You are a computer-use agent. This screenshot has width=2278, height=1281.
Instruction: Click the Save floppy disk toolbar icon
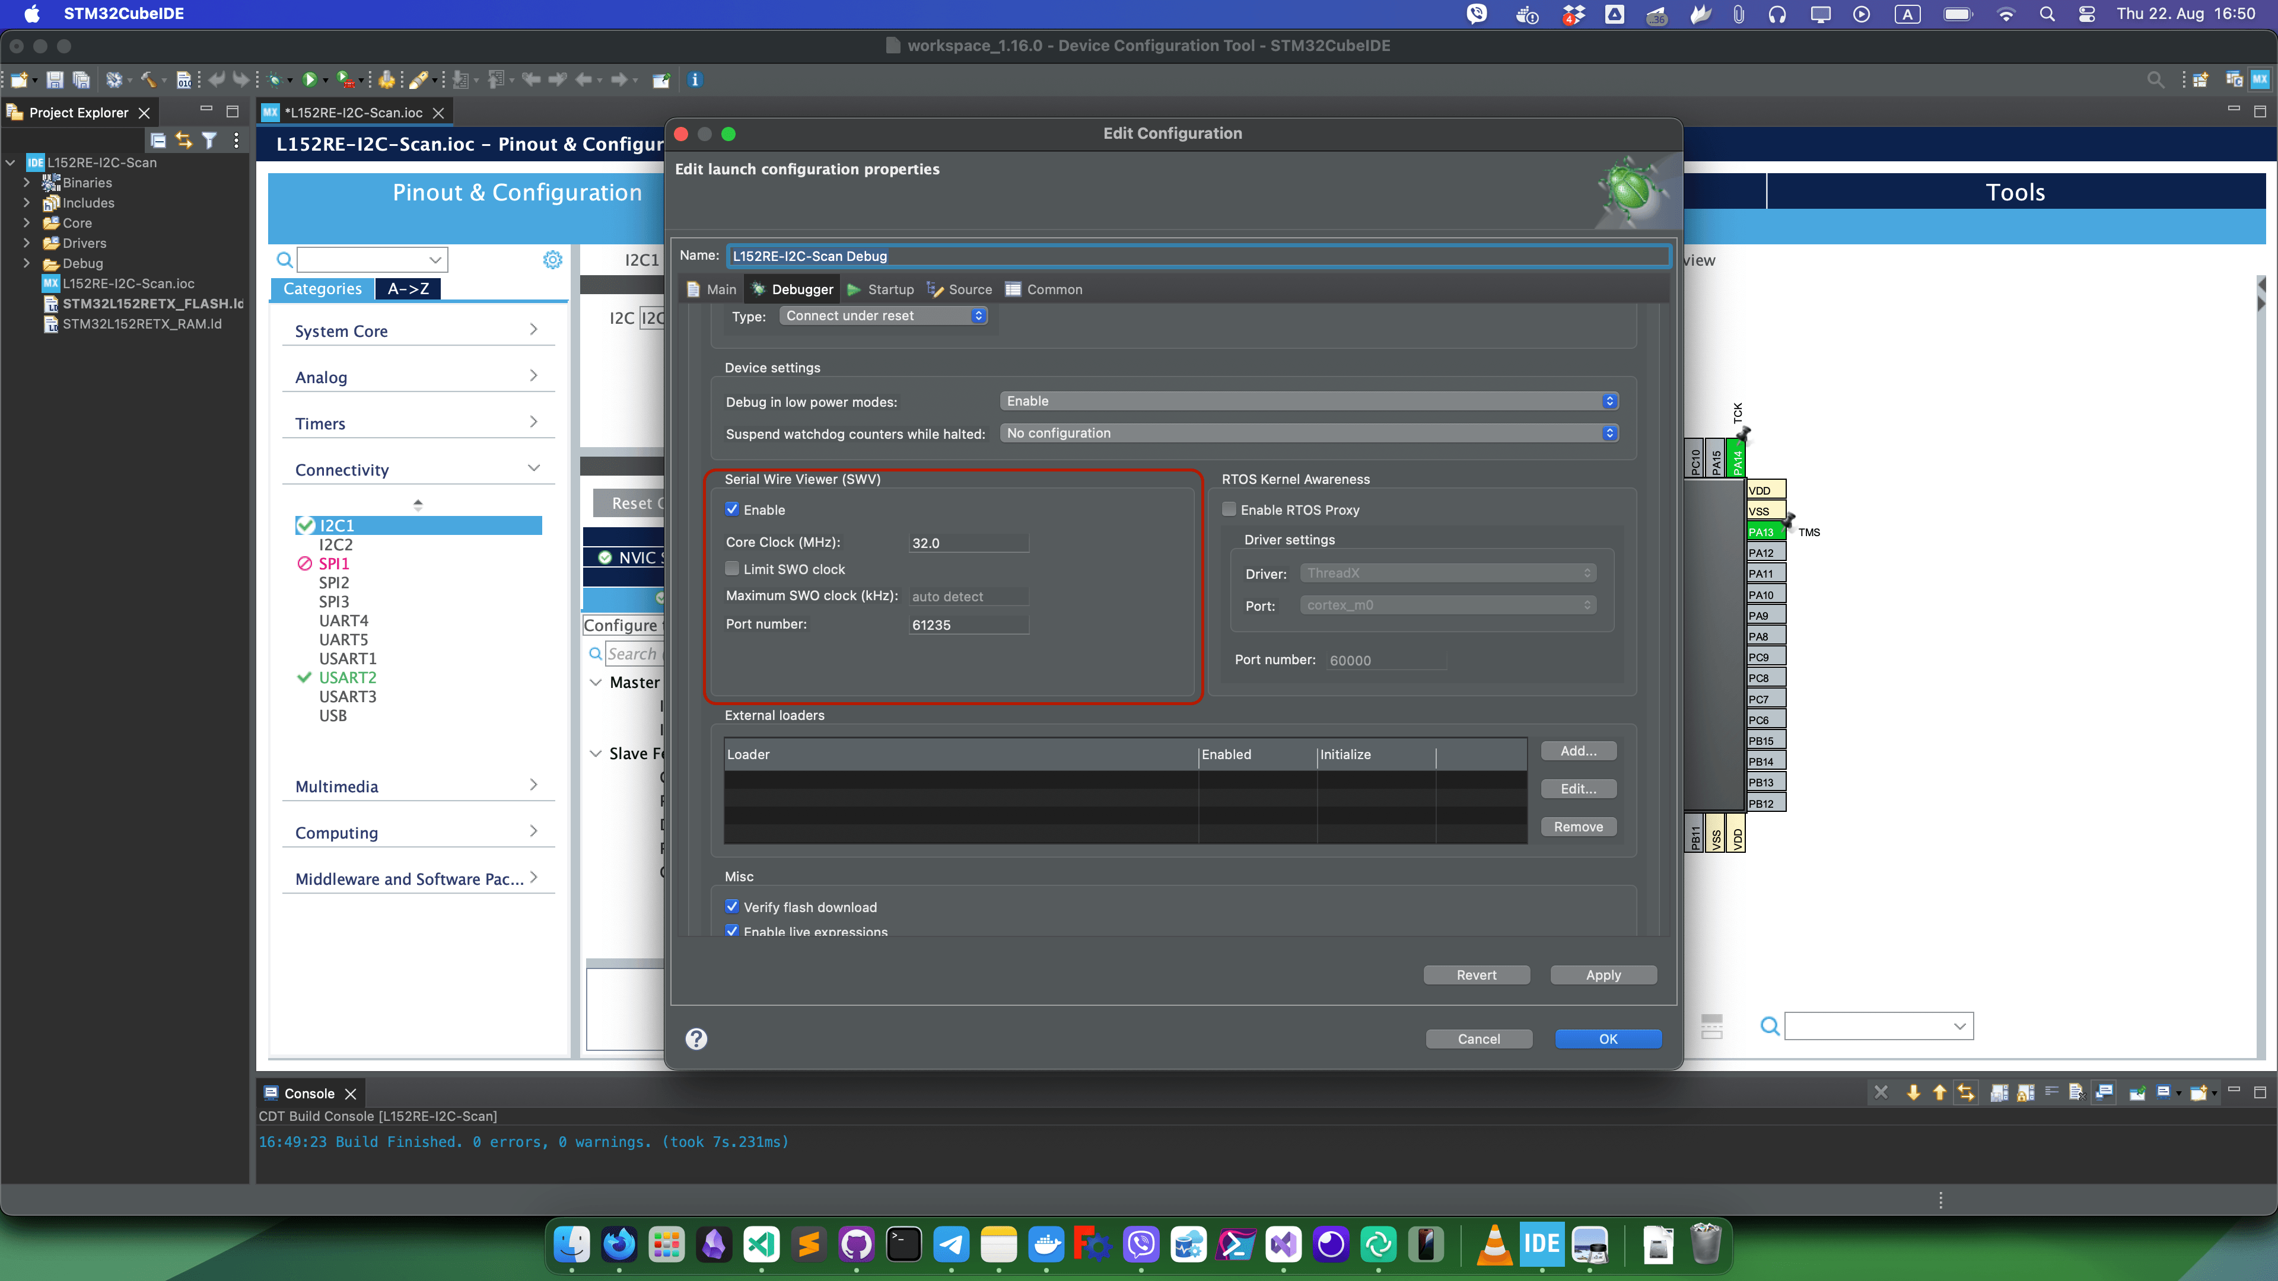[x=55, y=79]
